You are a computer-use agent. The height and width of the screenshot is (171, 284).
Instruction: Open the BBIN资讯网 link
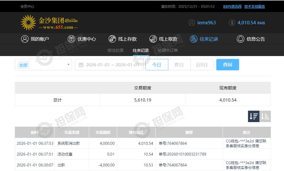click(x=232, y=6)
